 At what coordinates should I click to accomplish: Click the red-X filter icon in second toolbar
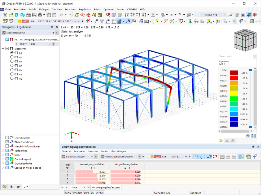[x=88, y=21]
